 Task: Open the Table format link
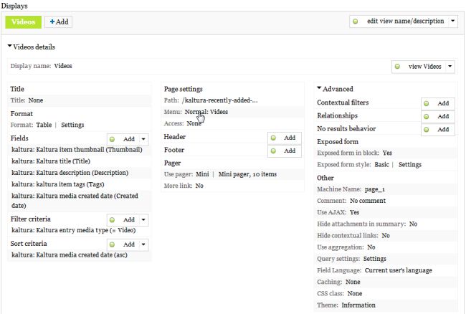click(44, 125)
